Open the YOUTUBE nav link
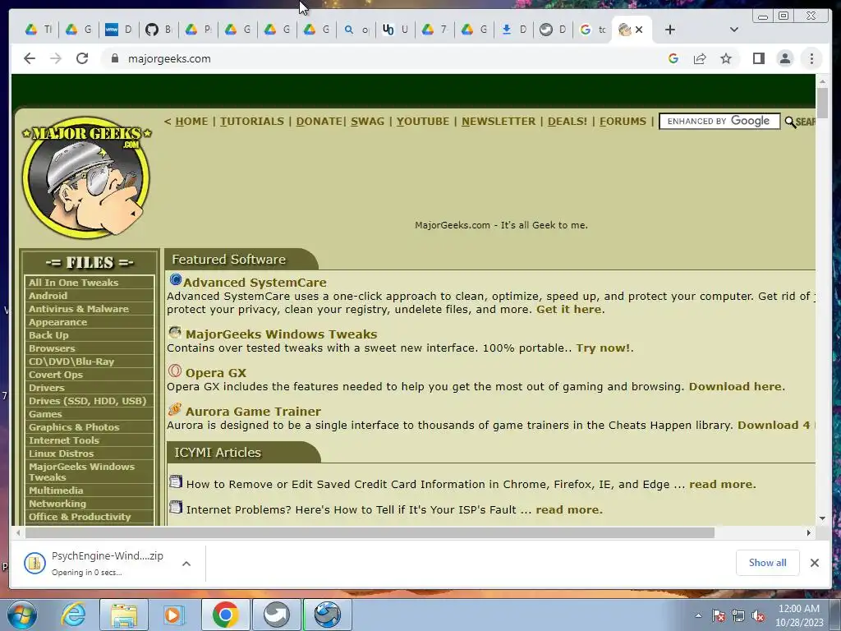Viewport: 841px width, 631px height. tap(423, 122)
